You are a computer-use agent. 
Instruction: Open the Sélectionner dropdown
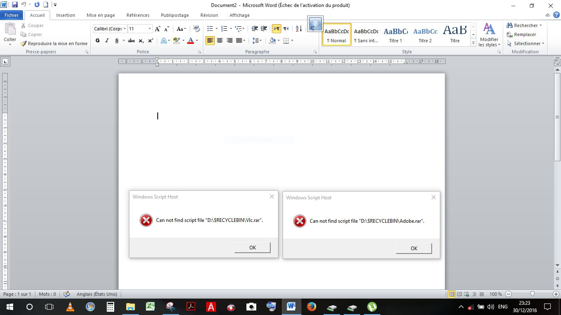(525, 43)
